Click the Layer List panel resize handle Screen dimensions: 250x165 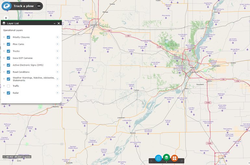coord(61,103)
